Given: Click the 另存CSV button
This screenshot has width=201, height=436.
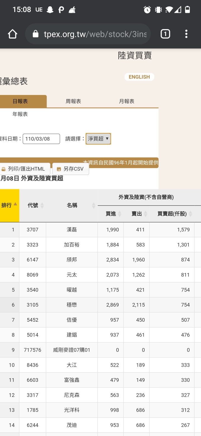Looking at the screenshot, I should (x=71, y=169).
